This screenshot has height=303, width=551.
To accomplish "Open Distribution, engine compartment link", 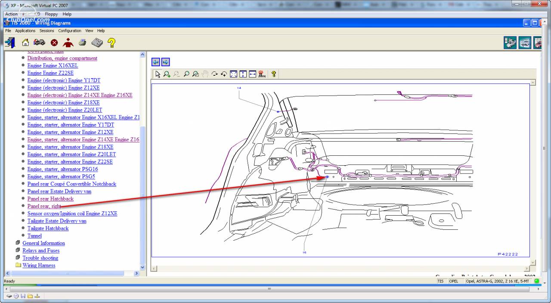I will click(x=62, y=58).
